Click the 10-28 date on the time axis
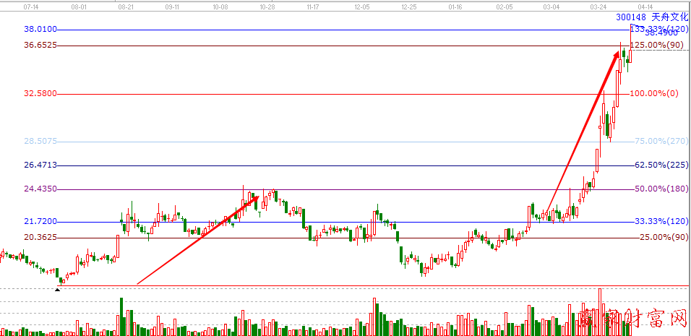 pos(267,5)
